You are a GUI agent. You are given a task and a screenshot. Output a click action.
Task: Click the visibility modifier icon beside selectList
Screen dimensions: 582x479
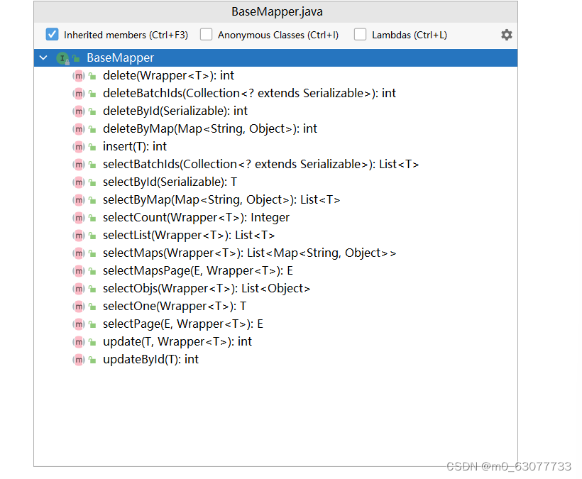coord(92,235)
